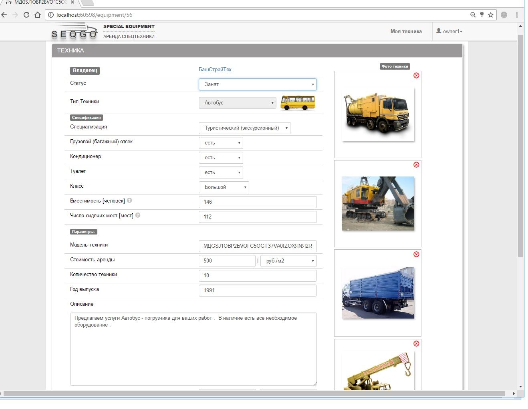Image resolution: width=528 pixels, height=409 pixels.
Task: Open the excavator thumbnail
Action: [x=377, y=204]
